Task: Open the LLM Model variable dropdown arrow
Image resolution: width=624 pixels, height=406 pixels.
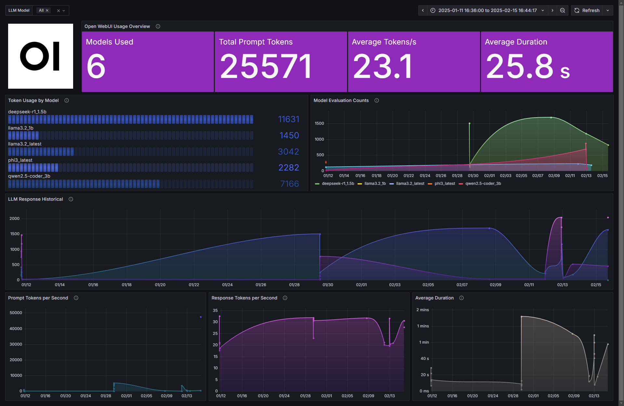Action: point(64,10)
